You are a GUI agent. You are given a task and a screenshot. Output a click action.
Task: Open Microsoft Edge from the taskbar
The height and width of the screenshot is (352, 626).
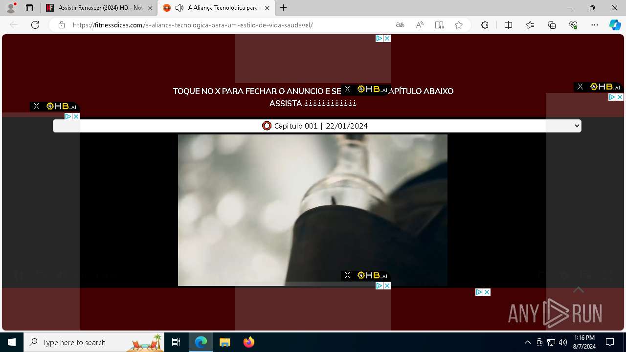tap(201, 342)
